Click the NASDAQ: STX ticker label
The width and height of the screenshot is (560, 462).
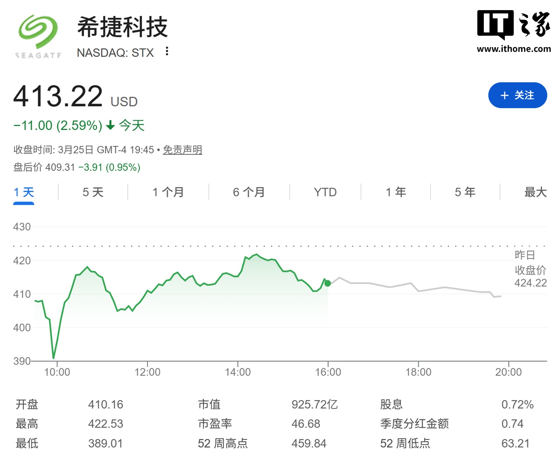115,53
